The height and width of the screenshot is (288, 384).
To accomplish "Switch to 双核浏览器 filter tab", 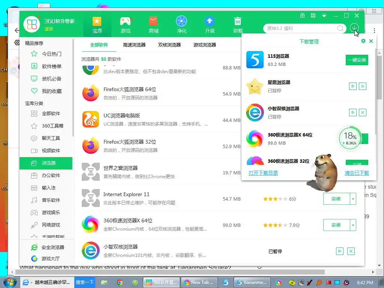I will coord(169,45).
